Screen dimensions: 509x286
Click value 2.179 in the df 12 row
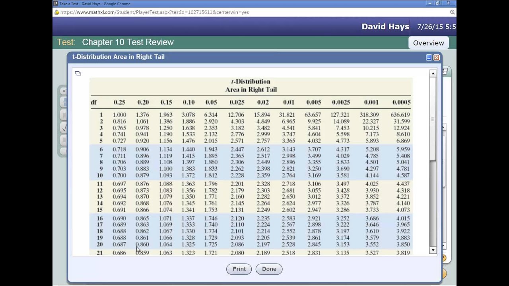pos(237,191)
